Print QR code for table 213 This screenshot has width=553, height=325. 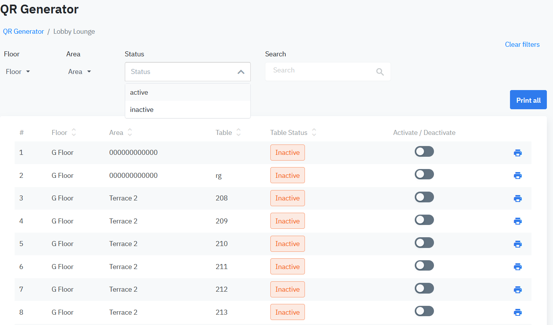[518, 312]
